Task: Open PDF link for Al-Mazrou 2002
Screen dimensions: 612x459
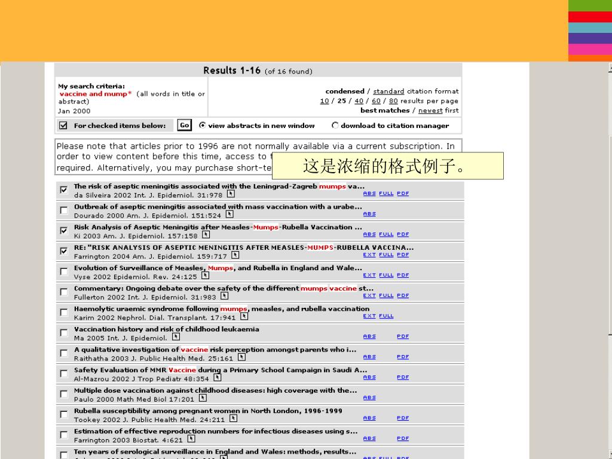Action: (403, 378)
